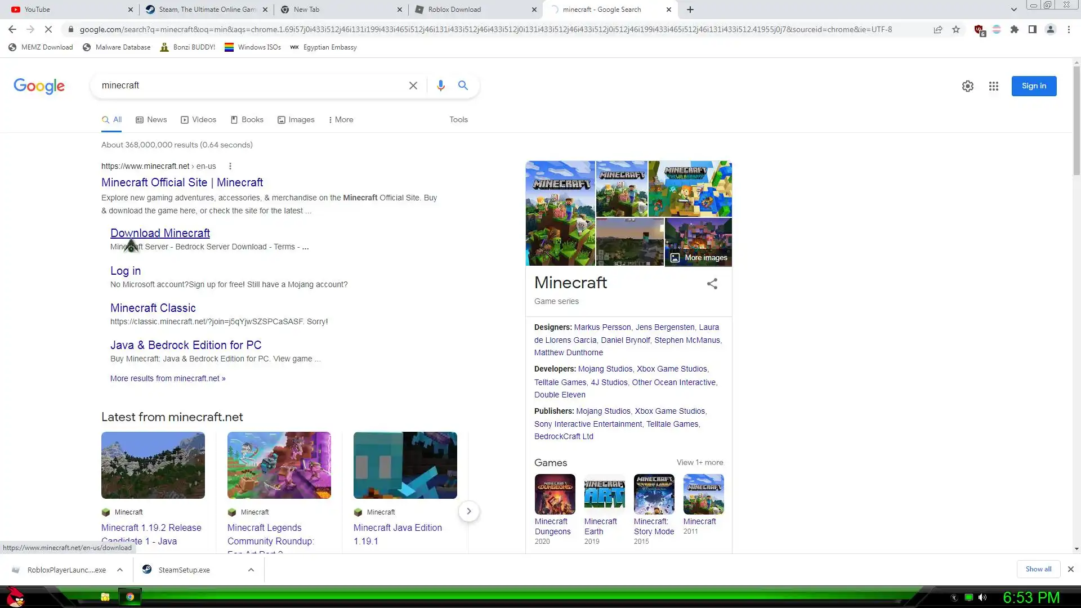This screenshot has width=1081, height=608.
Task: Open Chrome extensions puzzle icon
Action: [x=1014, y=29]
